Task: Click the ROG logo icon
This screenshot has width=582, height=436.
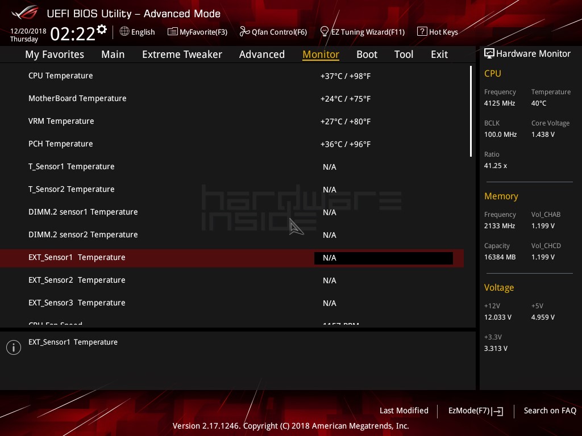Action: [25, 13]
